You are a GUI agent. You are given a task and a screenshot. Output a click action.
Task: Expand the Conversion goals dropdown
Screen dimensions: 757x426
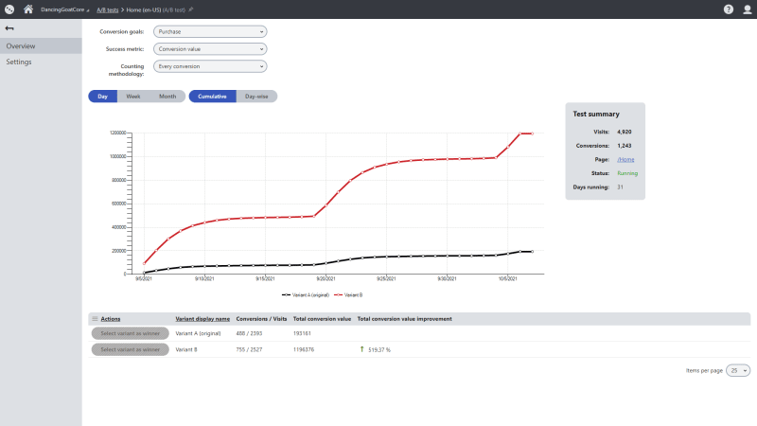click(x=209, y=31)
